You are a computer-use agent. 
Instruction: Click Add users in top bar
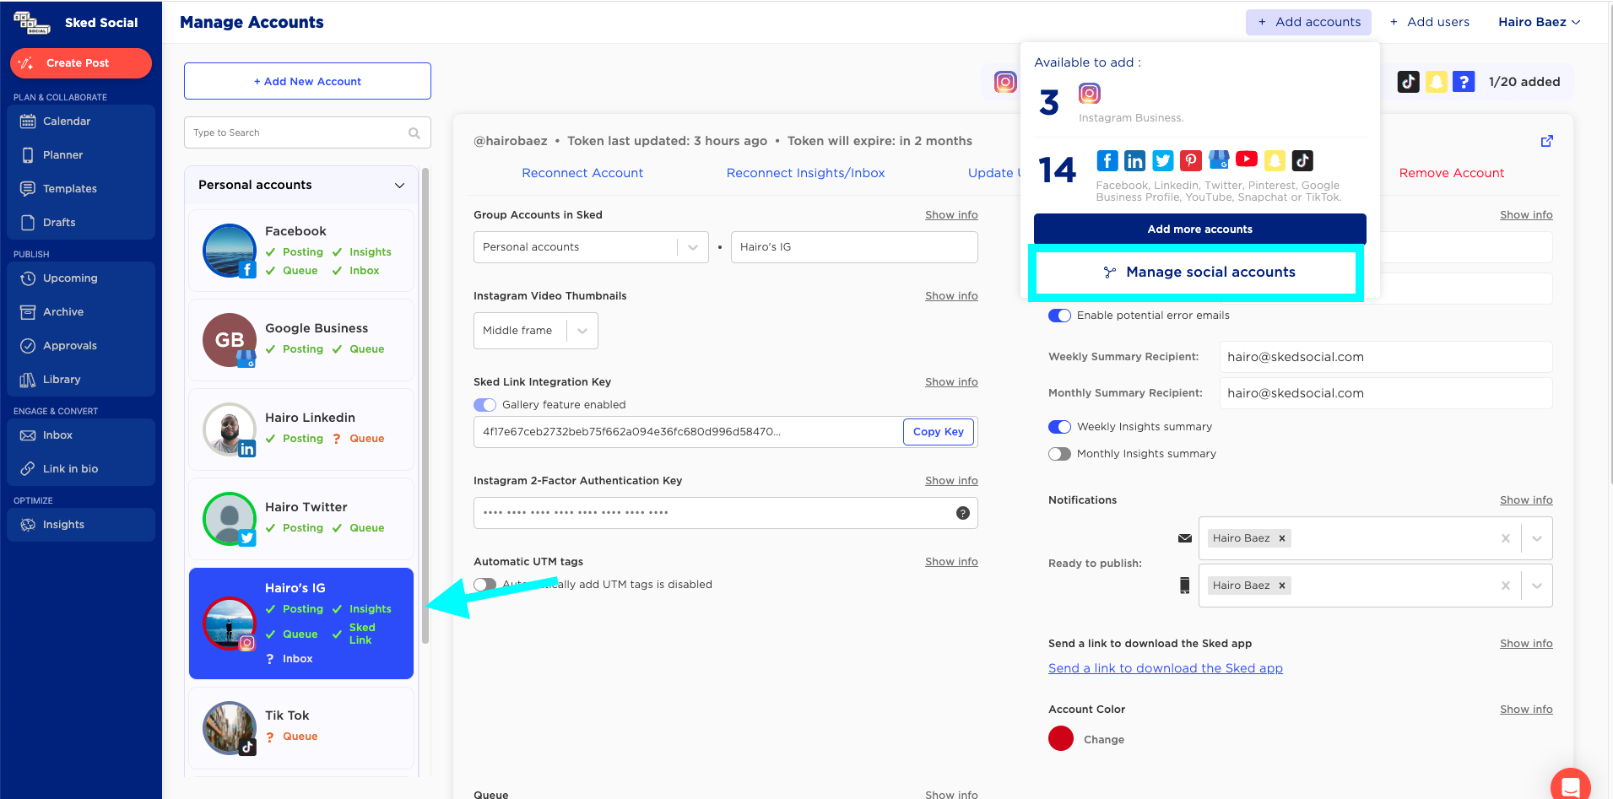1430,22
